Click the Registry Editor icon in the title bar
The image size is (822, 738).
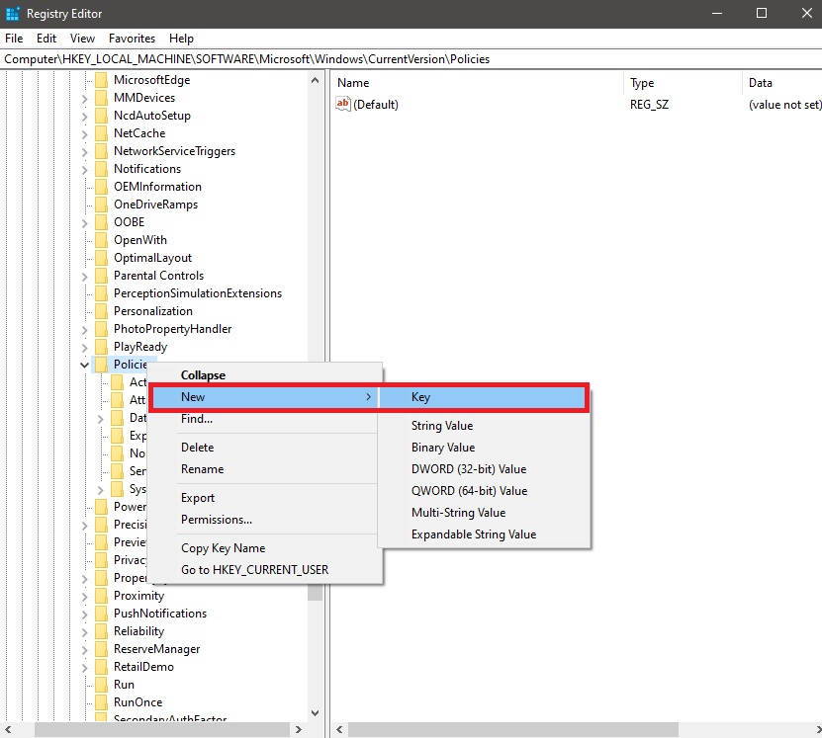pyautogui.click(x=11, y=13)
